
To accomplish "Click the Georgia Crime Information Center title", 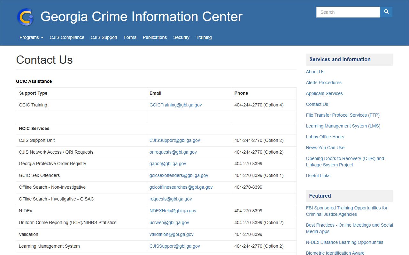I will coord(141,17).
